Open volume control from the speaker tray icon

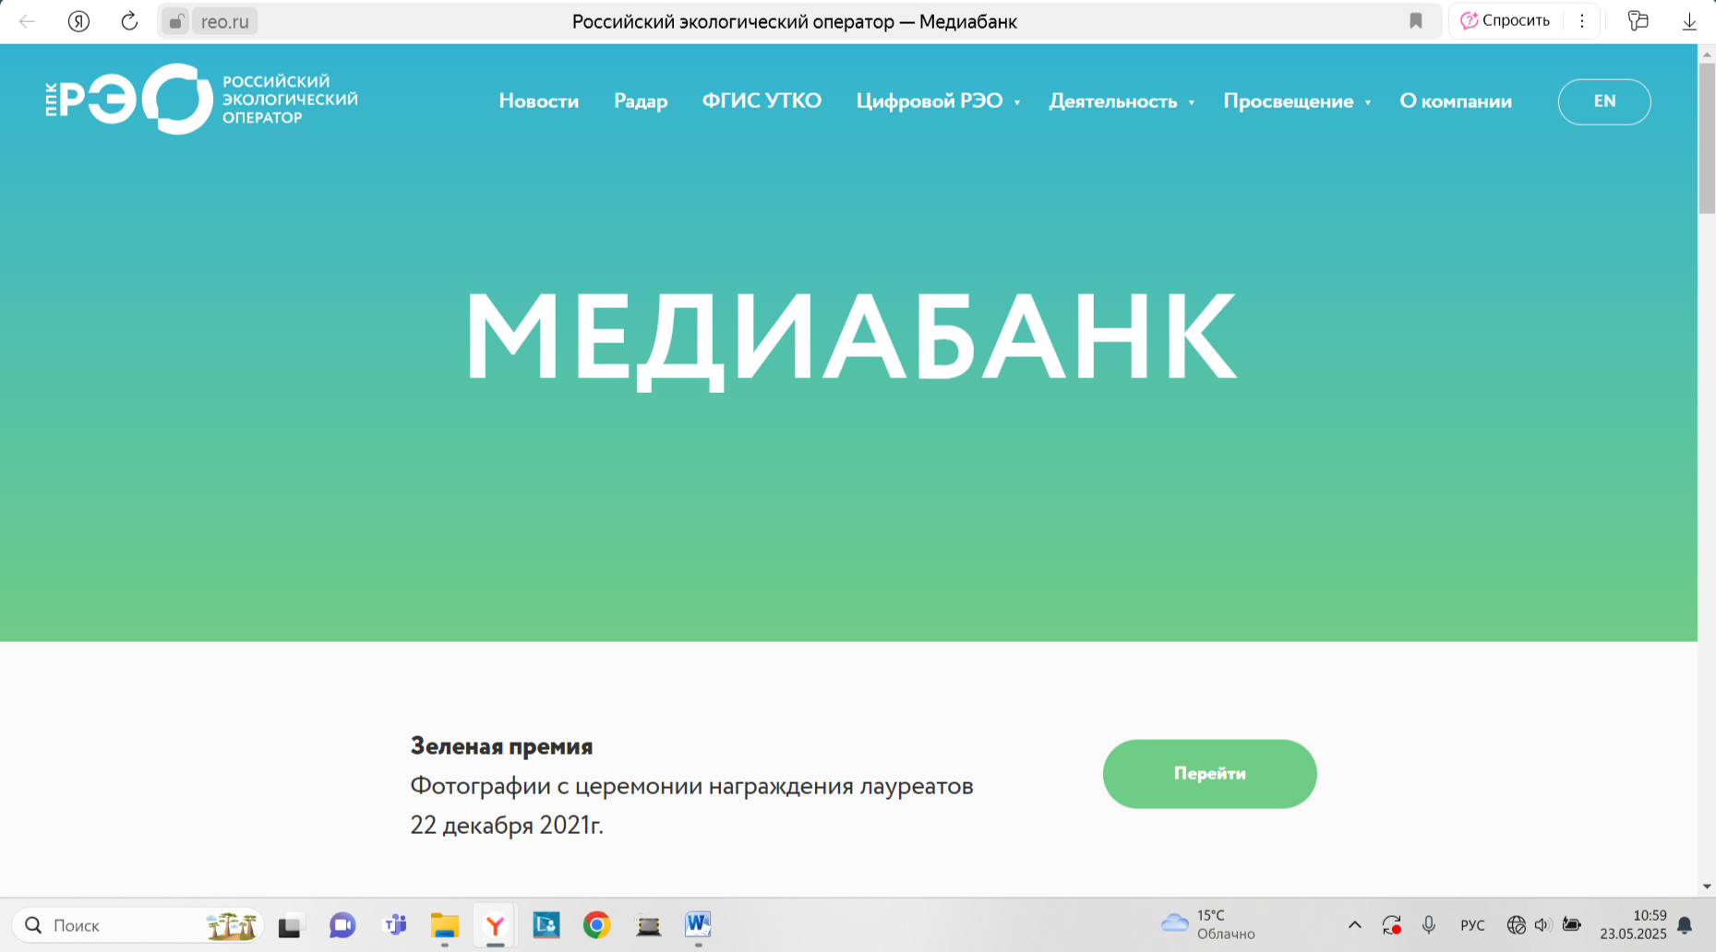click(x=1542, y=924)
